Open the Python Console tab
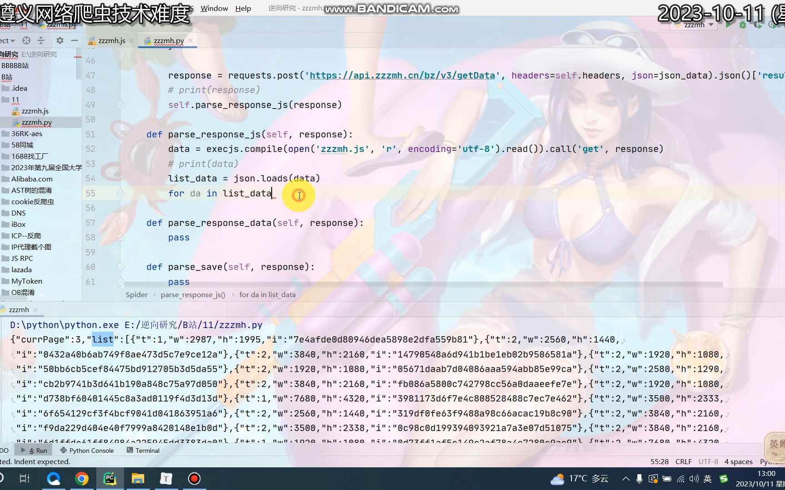785x490 pixels. [x=87, y=451]
